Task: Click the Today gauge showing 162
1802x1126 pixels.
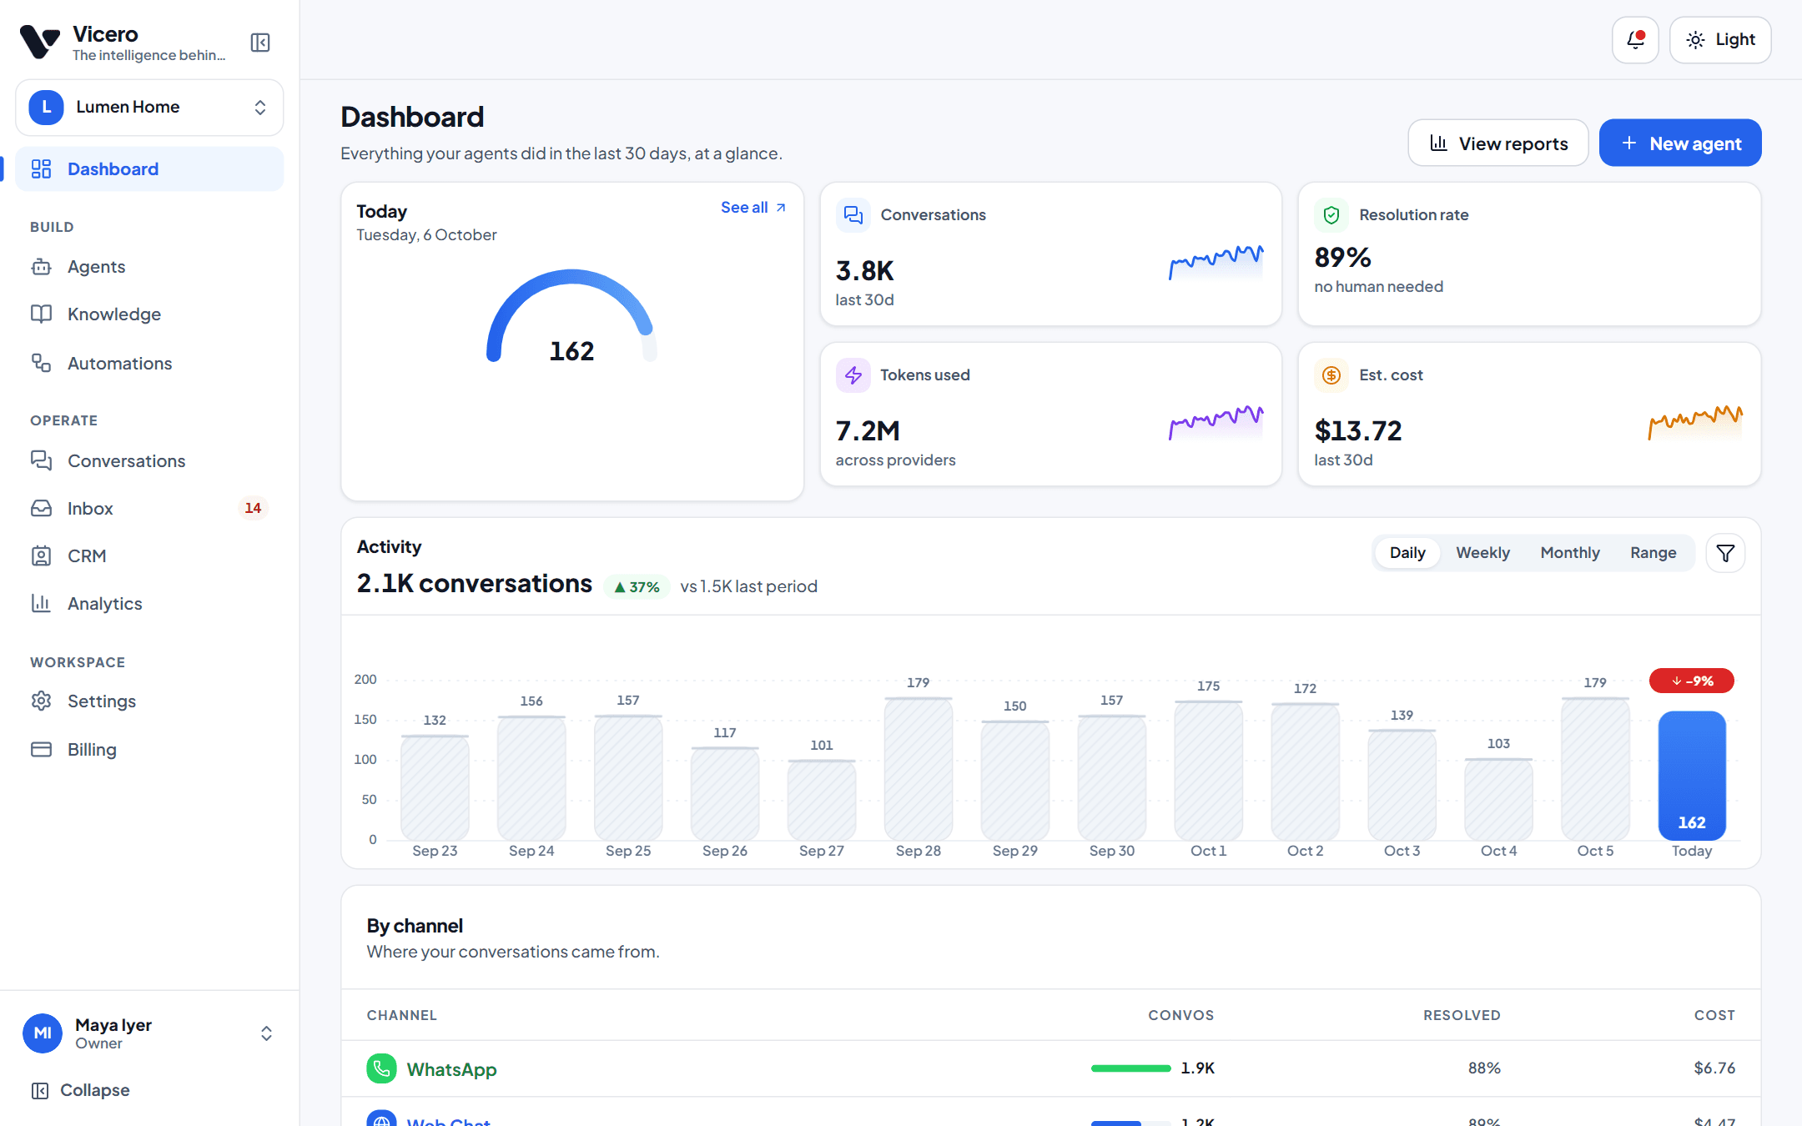Action: (x=571, y=317)
